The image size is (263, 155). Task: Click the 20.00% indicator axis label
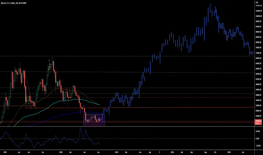pyautogui.click(x=258, y=131)
